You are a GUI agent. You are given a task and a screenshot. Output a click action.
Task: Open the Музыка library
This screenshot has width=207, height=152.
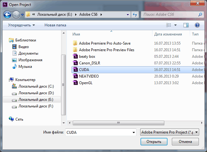coord(25,67)
